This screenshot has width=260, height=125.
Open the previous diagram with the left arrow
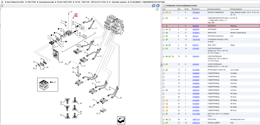click(154, 6)
